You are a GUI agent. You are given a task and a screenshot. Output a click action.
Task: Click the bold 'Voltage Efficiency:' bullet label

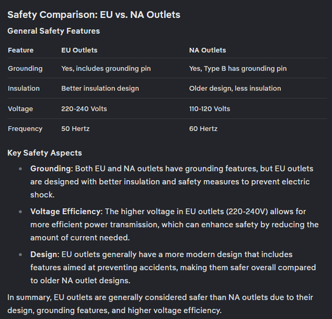[66, 211]
